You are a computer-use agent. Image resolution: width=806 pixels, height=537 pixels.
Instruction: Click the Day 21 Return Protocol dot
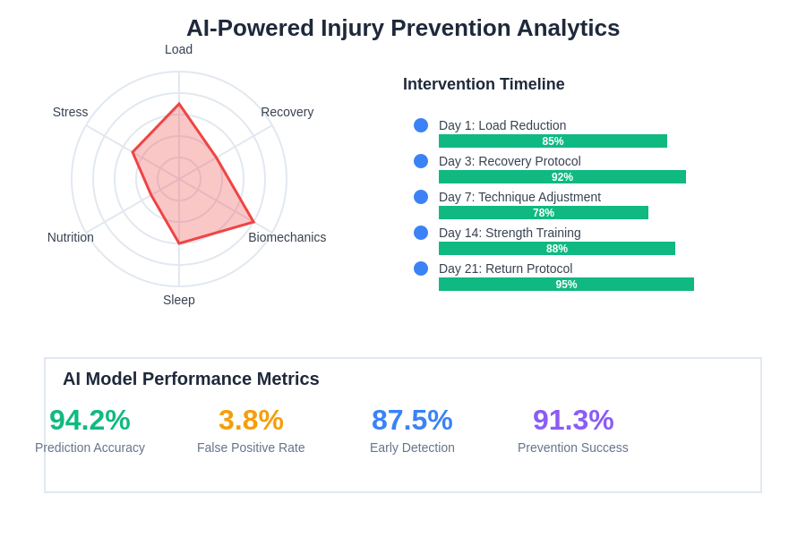tap(421, 268)
